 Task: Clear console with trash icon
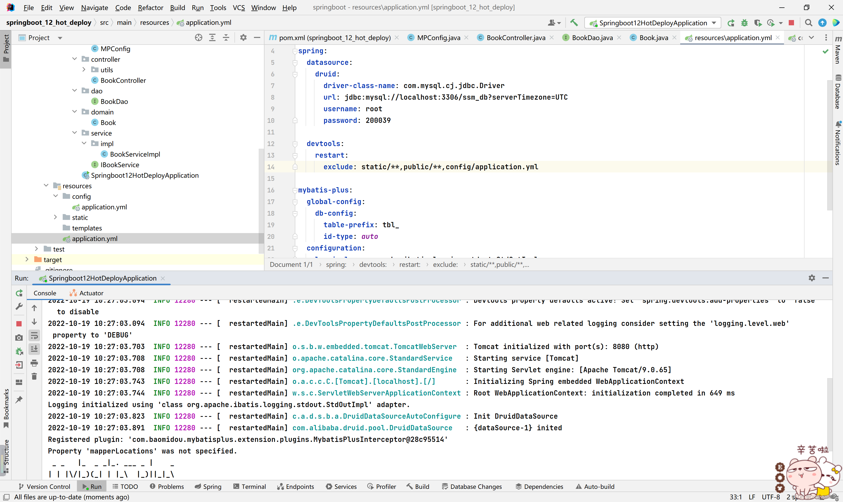point(34,376)
